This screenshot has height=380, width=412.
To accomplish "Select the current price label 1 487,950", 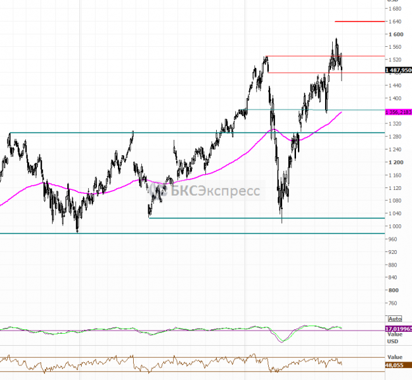I will pos(398,70).
